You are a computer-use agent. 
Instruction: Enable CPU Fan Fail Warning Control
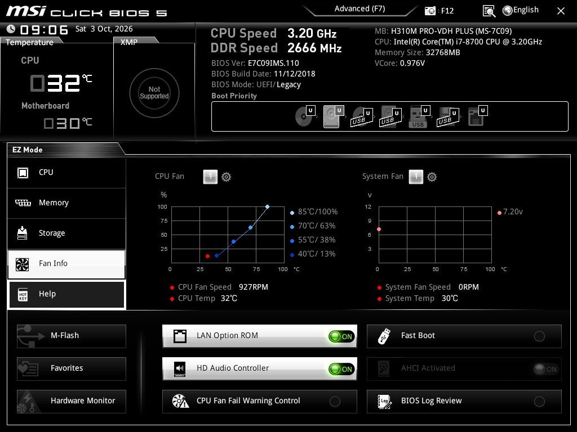(335, 402)
